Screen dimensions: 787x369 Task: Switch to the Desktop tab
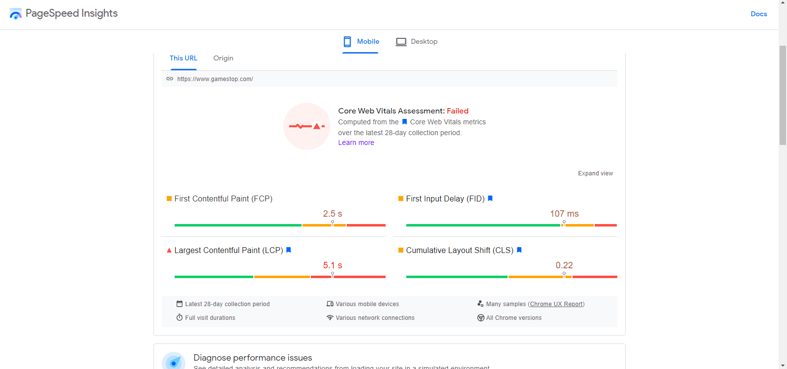[x=417, y=42]
